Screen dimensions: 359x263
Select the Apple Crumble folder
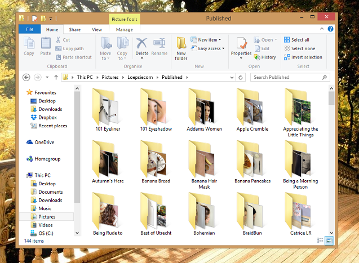click(x=252, y=110)
